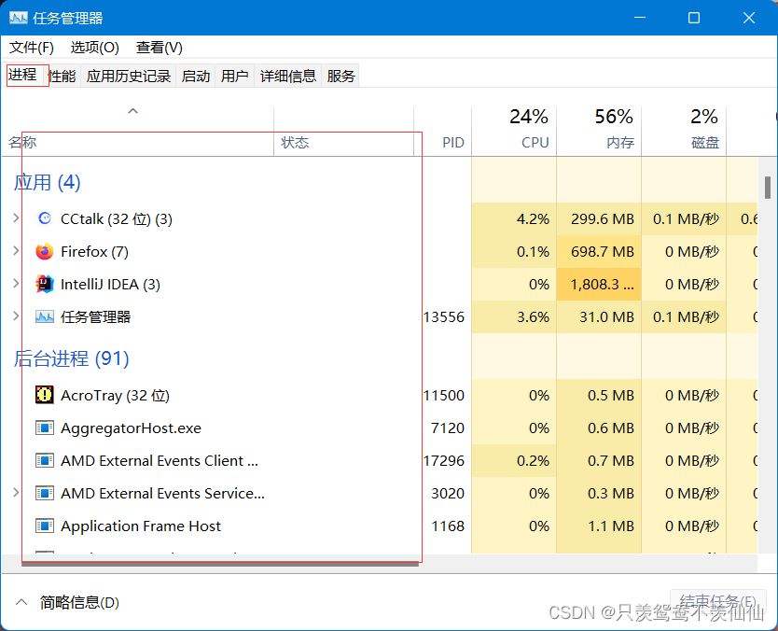The image size is (778, 631).
Task: Sort processes by 内存 column
Action: click(x=614, y=129)
